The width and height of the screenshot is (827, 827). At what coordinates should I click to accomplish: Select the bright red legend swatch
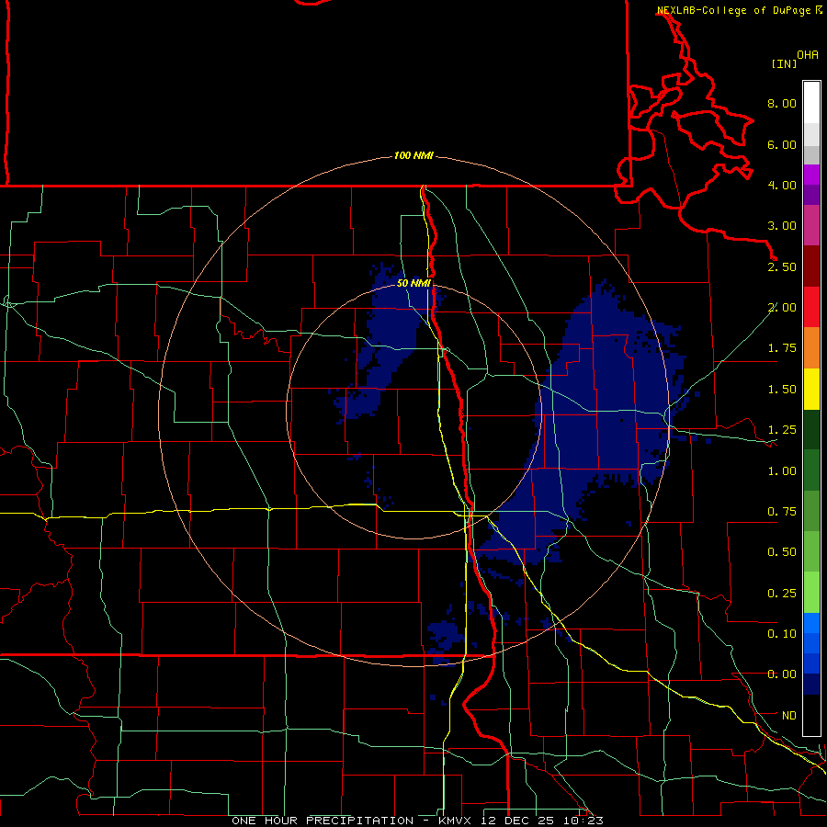point(811,307)
